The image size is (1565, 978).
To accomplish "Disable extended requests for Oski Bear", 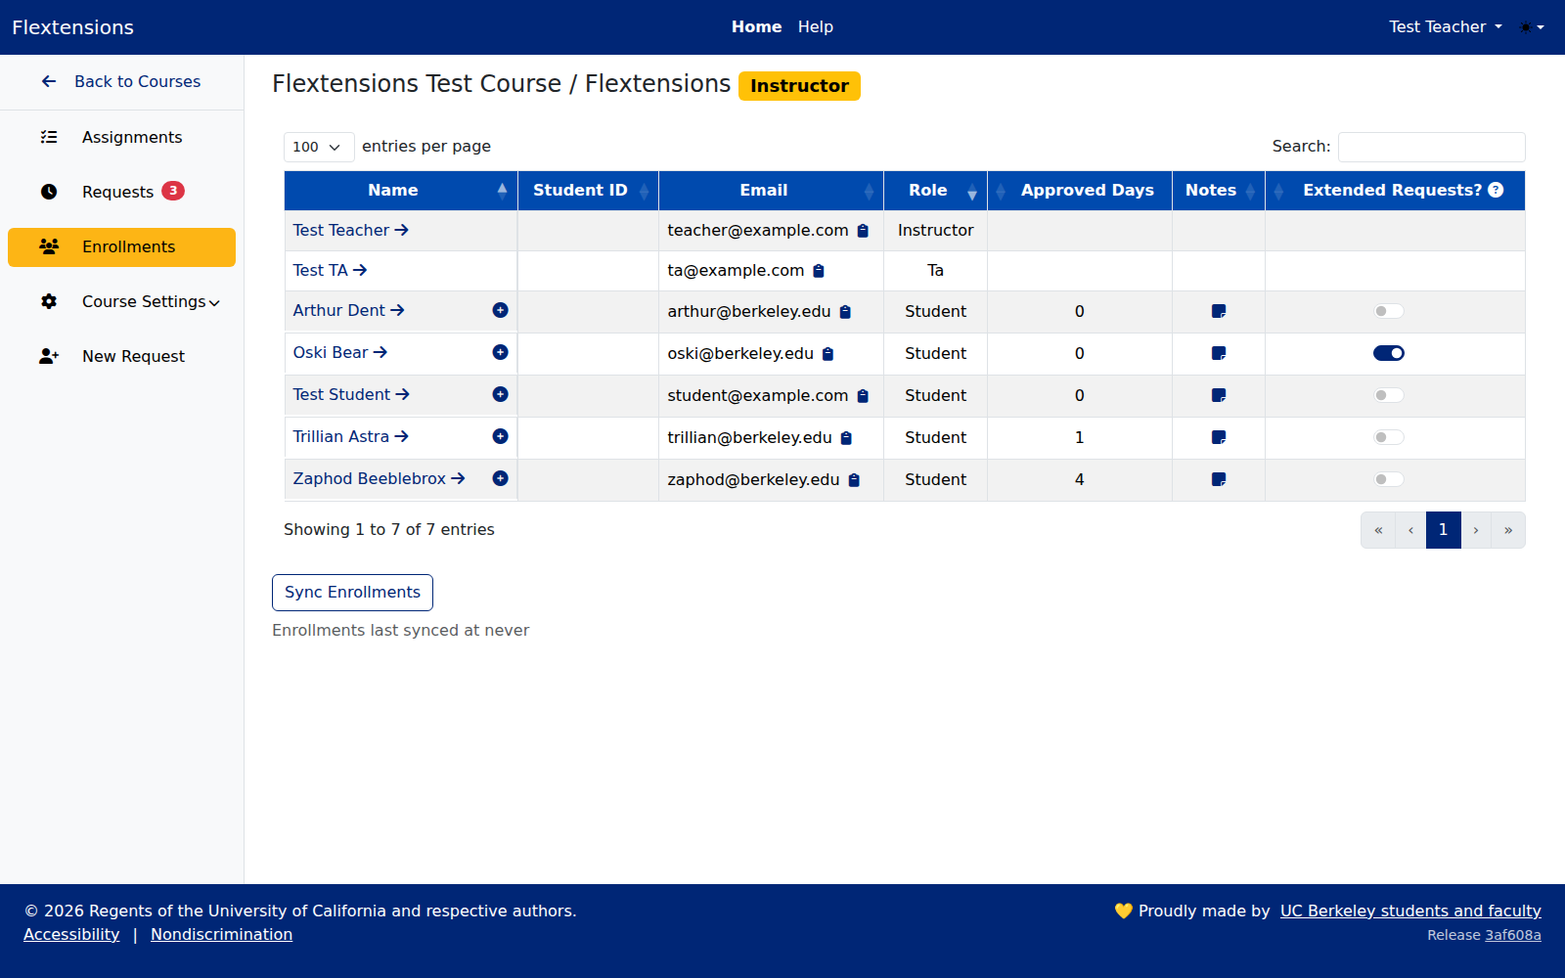I will pyautogui.click(x=1389, y=353).
